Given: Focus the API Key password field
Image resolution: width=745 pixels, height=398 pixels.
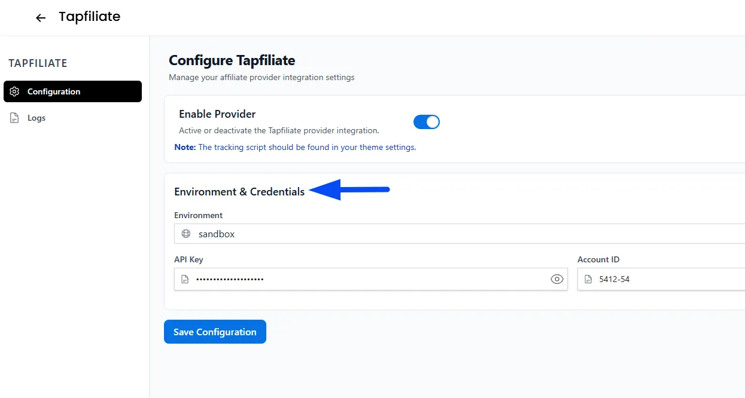Looking at the screenshot, I should click(371, 279).
